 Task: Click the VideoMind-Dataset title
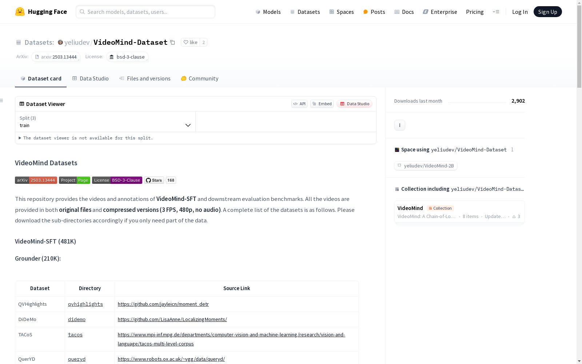(131, 42)
